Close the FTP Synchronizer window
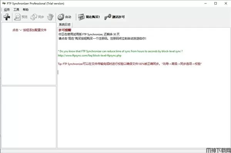The height and width of the screenshot is (153, 231). click(226, 3)
